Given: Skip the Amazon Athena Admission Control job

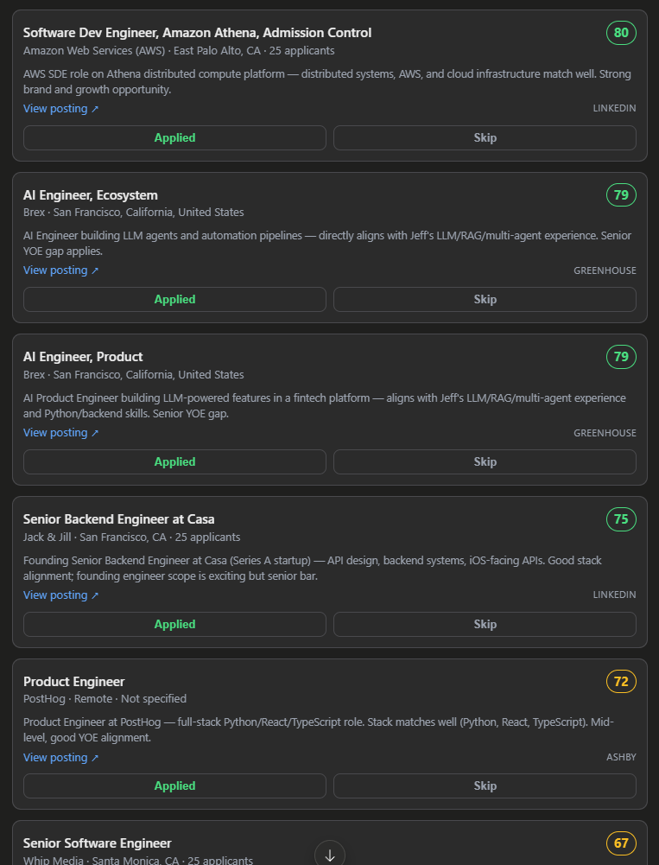Looking at the screenshot, I should tap(485, 138).
